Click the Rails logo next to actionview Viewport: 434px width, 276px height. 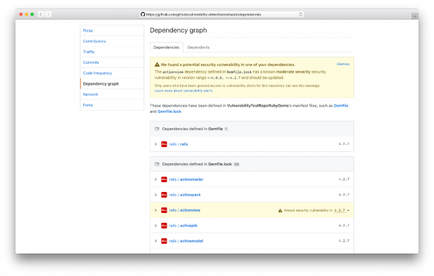164,210
